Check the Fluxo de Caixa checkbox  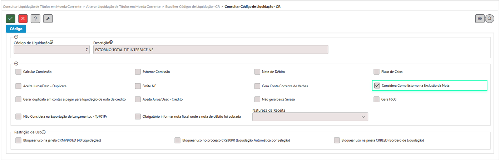[x=376, y=72]
